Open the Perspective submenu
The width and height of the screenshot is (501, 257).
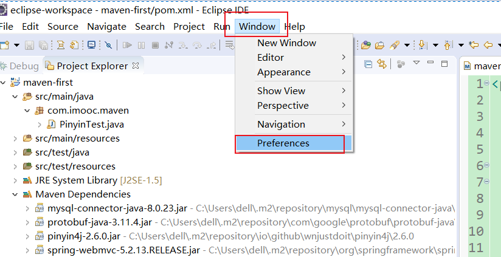(294, 105)
